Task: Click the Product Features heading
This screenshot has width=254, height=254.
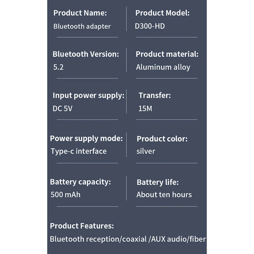Action: [x=82, y=226]
